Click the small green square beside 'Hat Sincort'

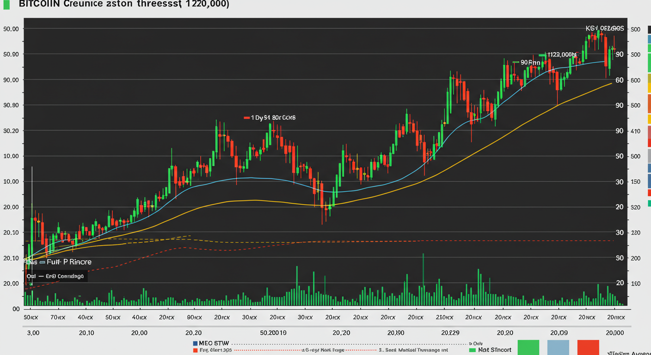coord(472,350)
